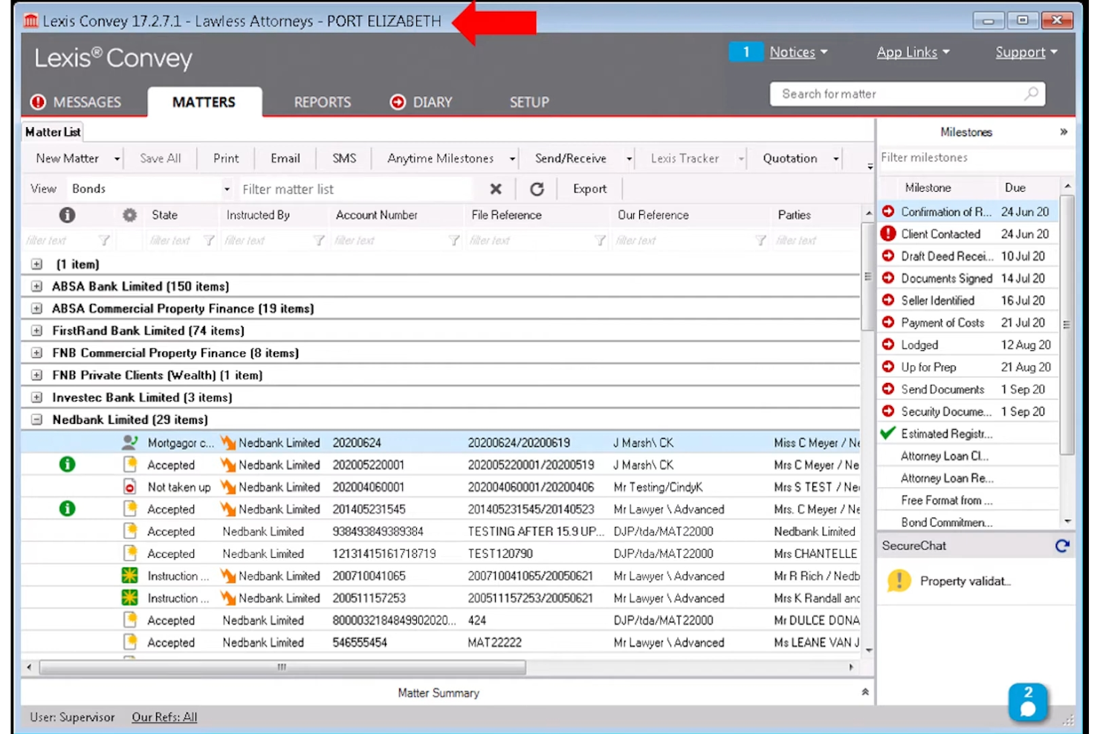Viewport: 1100px width, 734px height.
Task: Click green info icon on 201405231545 row
Action: coord(67,509)
